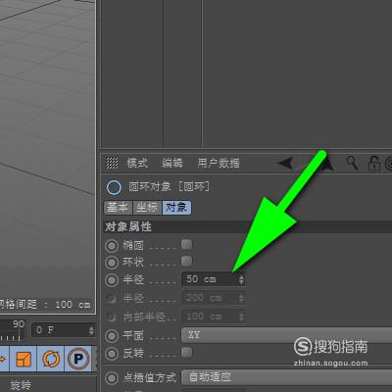Click the back arrow in Attributes panel
This screenshot has width=392, height=392.
click(x=285, y=163)
